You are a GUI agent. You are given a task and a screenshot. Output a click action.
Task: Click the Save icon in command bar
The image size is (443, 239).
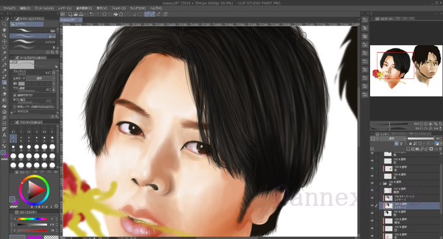pos(81,14)
